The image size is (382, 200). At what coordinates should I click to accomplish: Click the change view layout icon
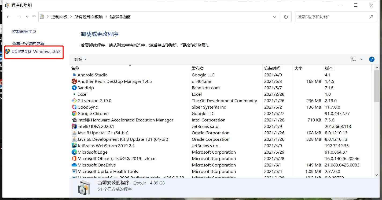coord(354,59)
